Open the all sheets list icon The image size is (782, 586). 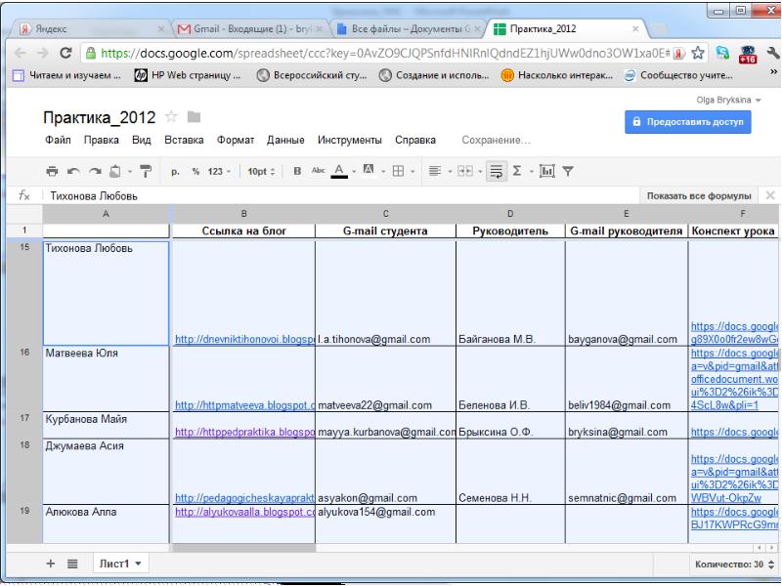(x=72, y=564)
